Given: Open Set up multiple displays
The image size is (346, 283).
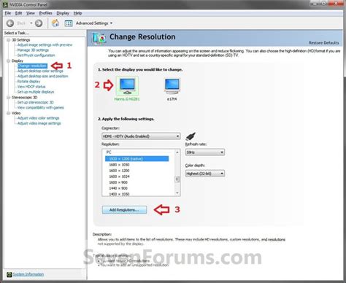Looking at the screenshot, I should (36, 92).
